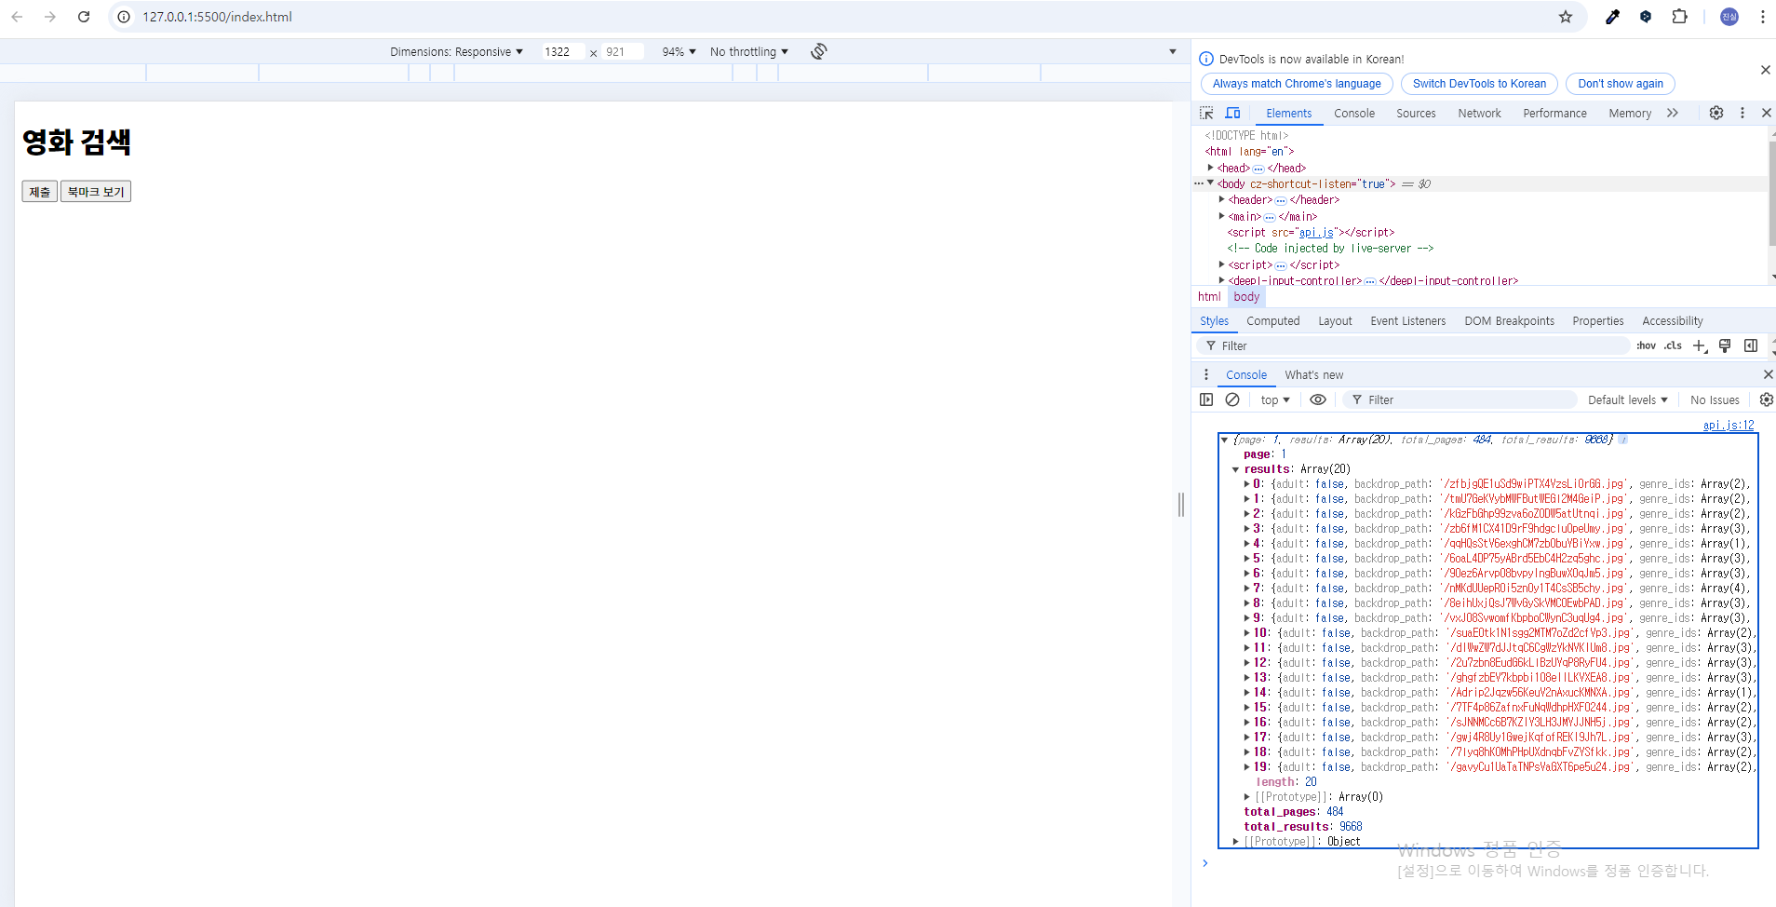Open the Event Listeners tab
Viewport: 1776px width, 907px height.
[1407, 320]
